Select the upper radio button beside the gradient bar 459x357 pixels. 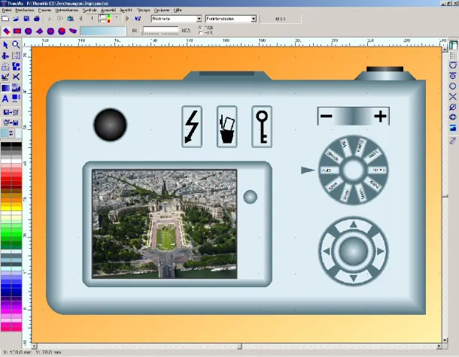(x=199, y=28)
